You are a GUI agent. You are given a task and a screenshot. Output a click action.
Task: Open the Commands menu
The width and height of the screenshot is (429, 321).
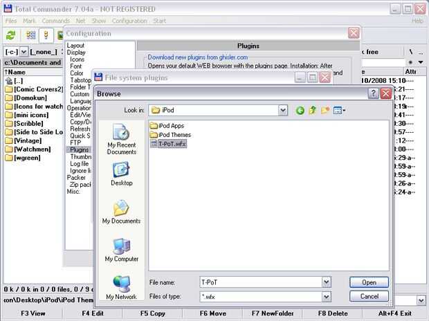click(56, 21)
